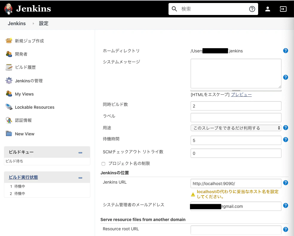The width and height of the screenshot is (294, 236).
Task: Open the ビルド実行状態 link
Action: pyautogui.click(x=23, y=177)
